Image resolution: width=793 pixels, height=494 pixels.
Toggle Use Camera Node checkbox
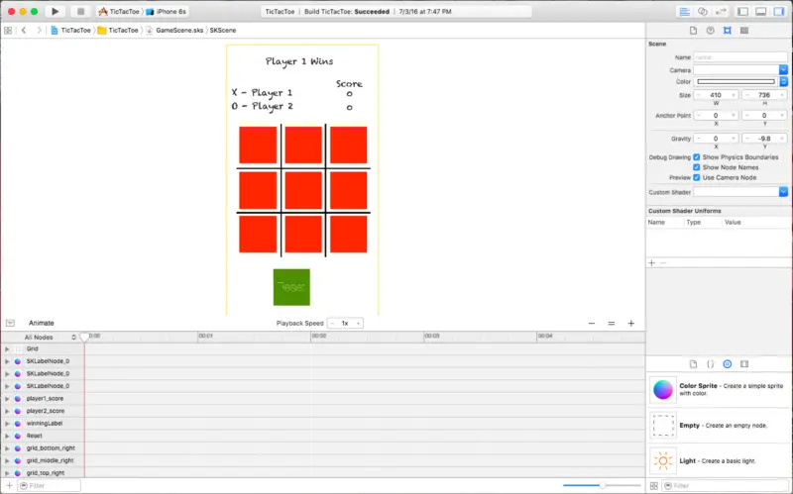click(x=697, y=177)
